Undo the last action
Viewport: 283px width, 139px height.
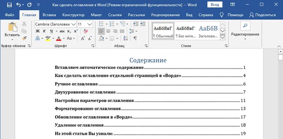pyautogui.click(x=19, y=5)
